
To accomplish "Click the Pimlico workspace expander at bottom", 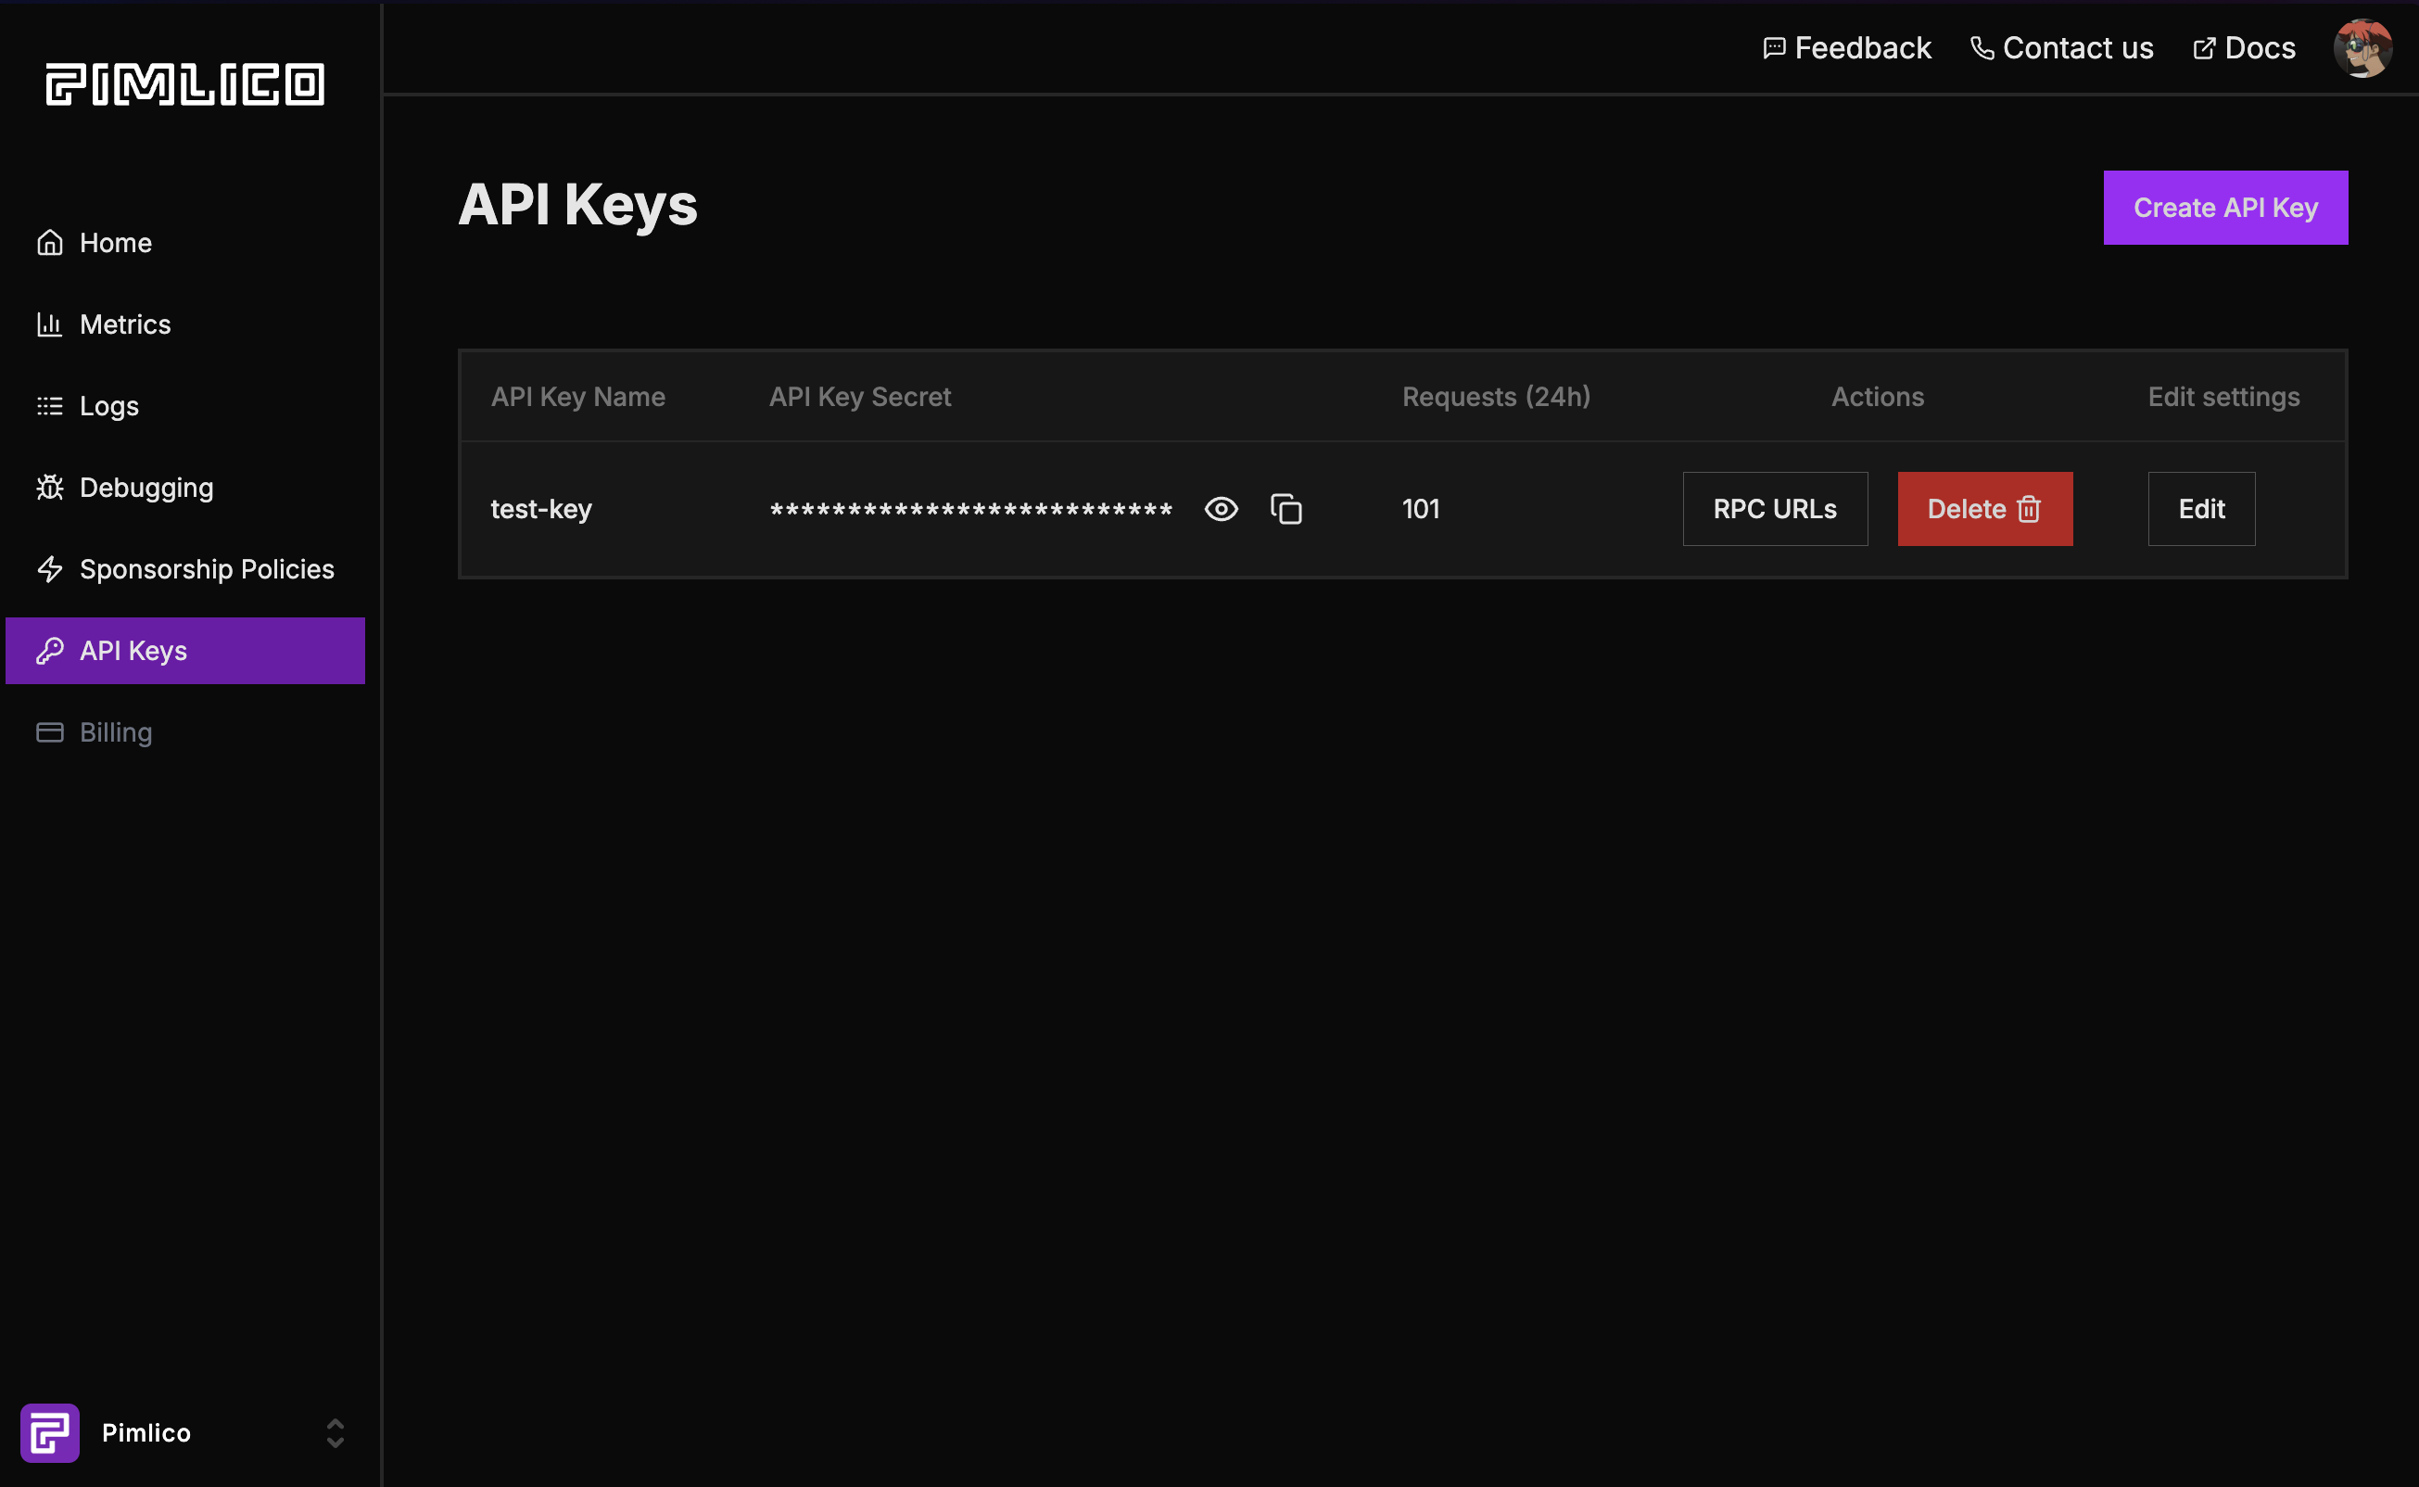I will [x=336, y=1433].
